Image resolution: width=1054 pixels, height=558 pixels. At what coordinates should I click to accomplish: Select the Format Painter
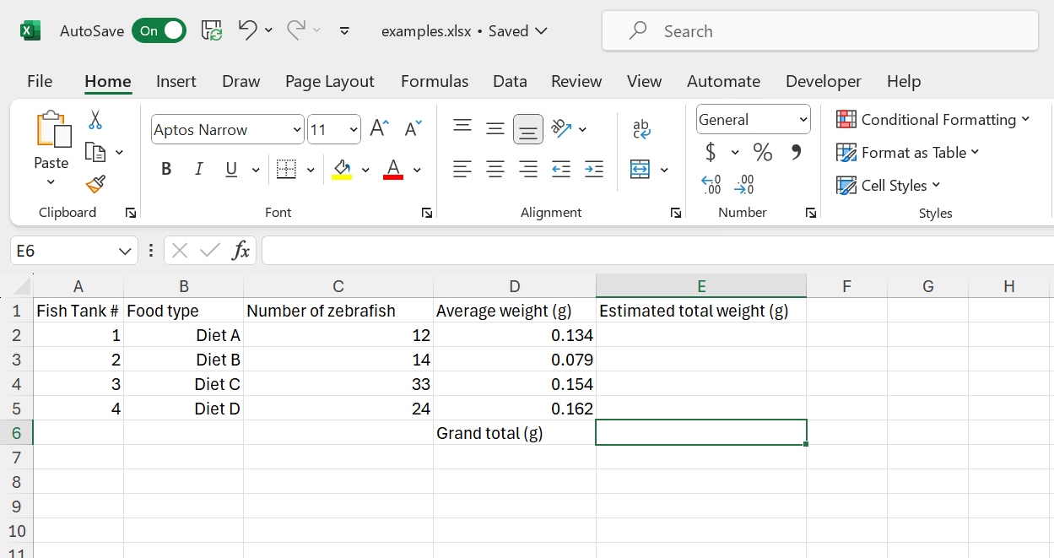tap(95, 186)
